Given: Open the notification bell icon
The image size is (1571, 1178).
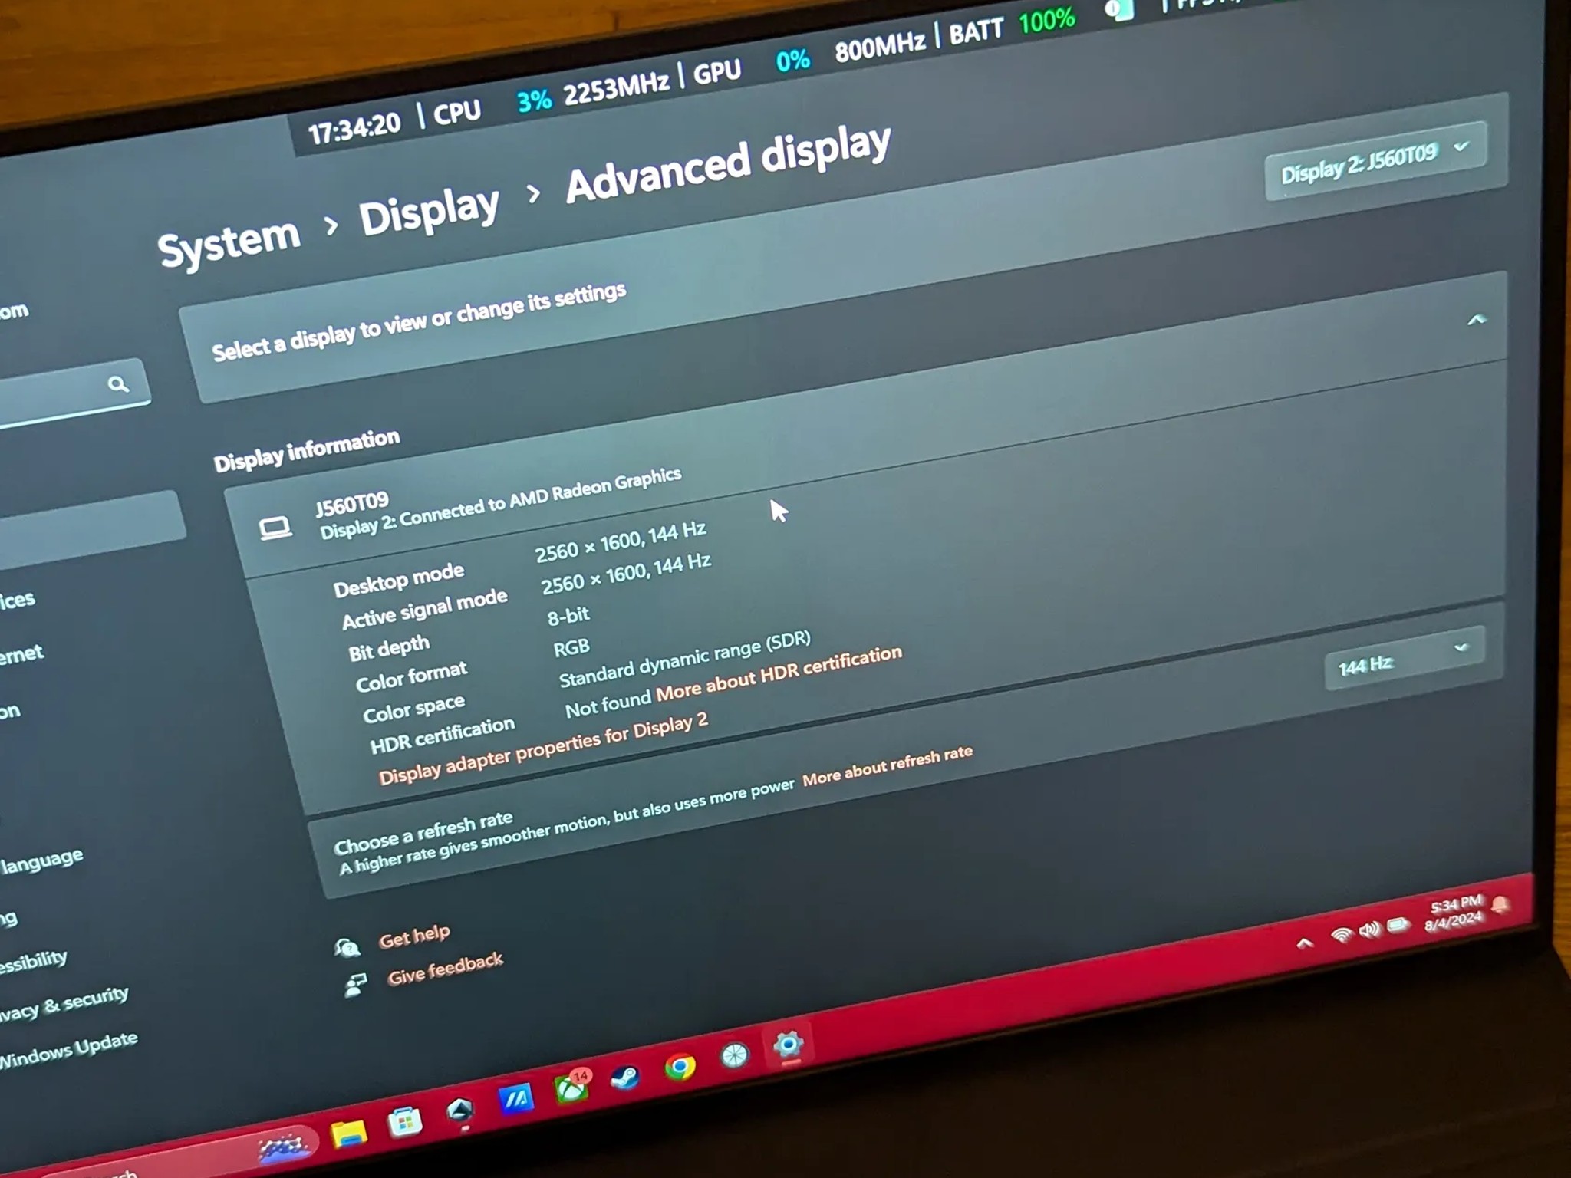Looking at the screenshot, I should click(x=1501, y=905).
